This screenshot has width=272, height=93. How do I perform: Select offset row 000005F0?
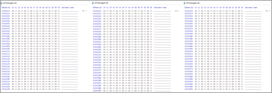(x=189, y=89)
